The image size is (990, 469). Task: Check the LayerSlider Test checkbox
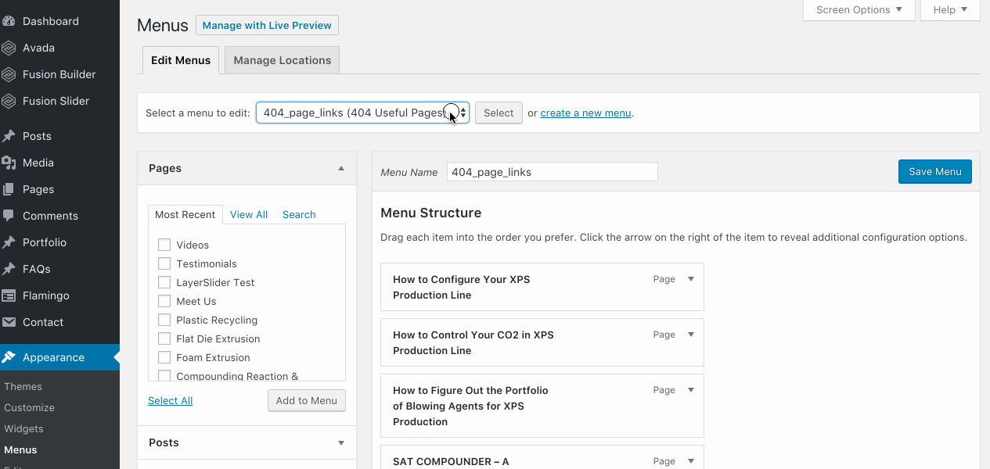164,282
